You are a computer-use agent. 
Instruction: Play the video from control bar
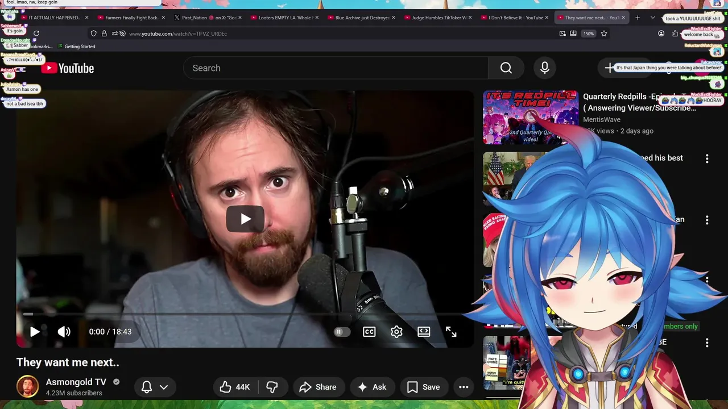coord(35,332)
